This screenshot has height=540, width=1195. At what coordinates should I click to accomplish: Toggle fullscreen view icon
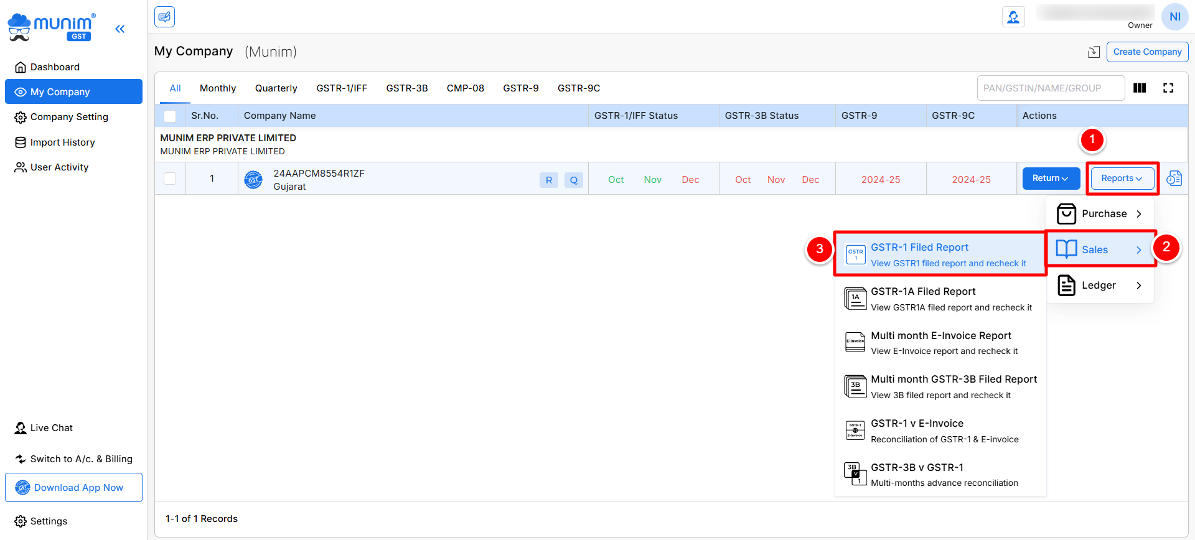coord(1168,88)
